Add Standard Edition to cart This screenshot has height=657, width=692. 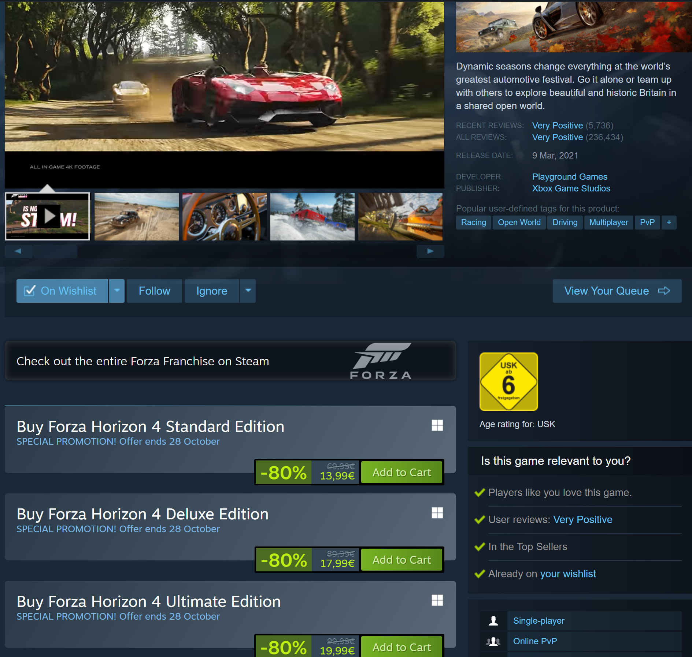(x=402, y=473)
